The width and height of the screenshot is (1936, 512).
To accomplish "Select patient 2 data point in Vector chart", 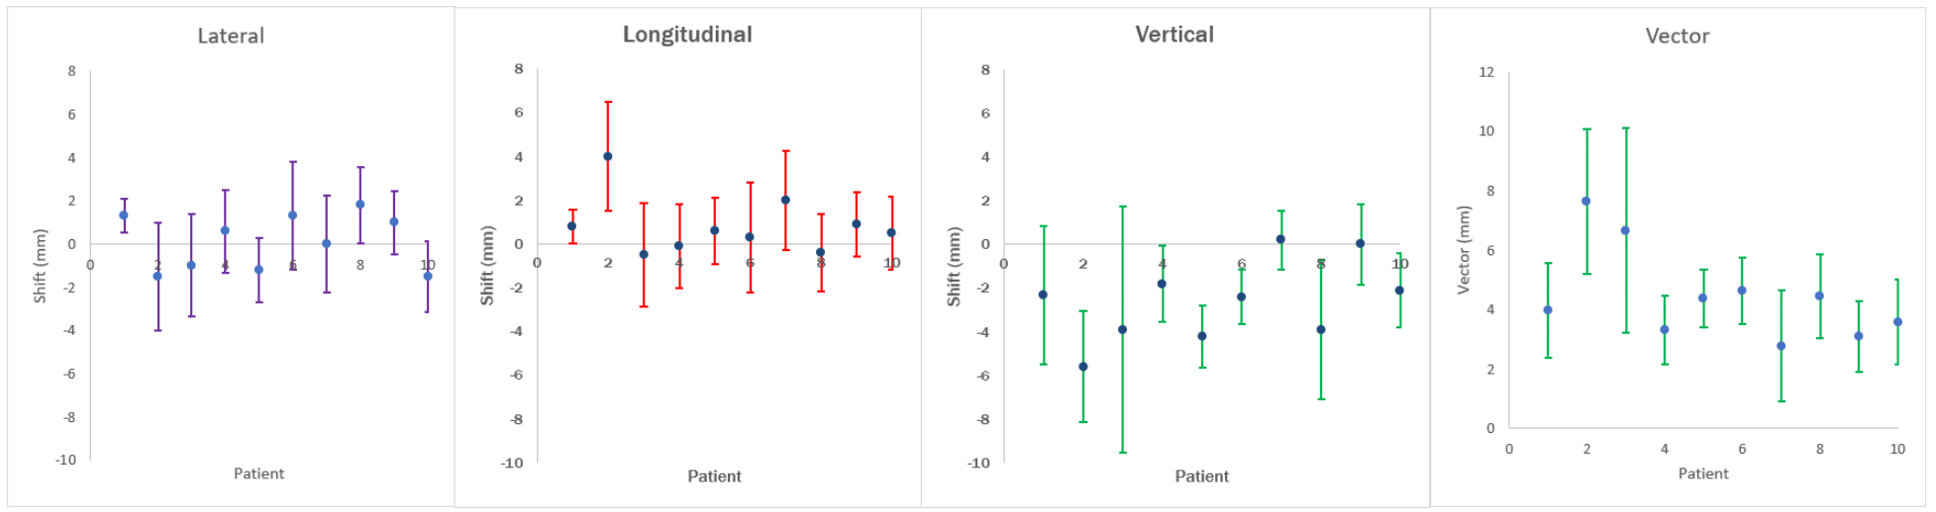I will (x=1586, y=202).
